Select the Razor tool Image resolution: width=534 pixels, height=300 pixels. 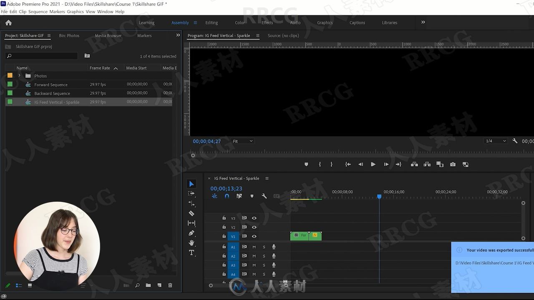pos(191,213)
